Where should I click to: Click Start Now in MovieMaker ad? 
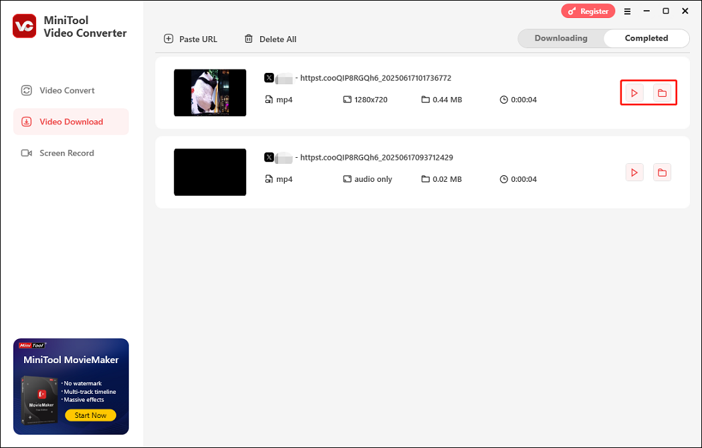click(90, 415)
